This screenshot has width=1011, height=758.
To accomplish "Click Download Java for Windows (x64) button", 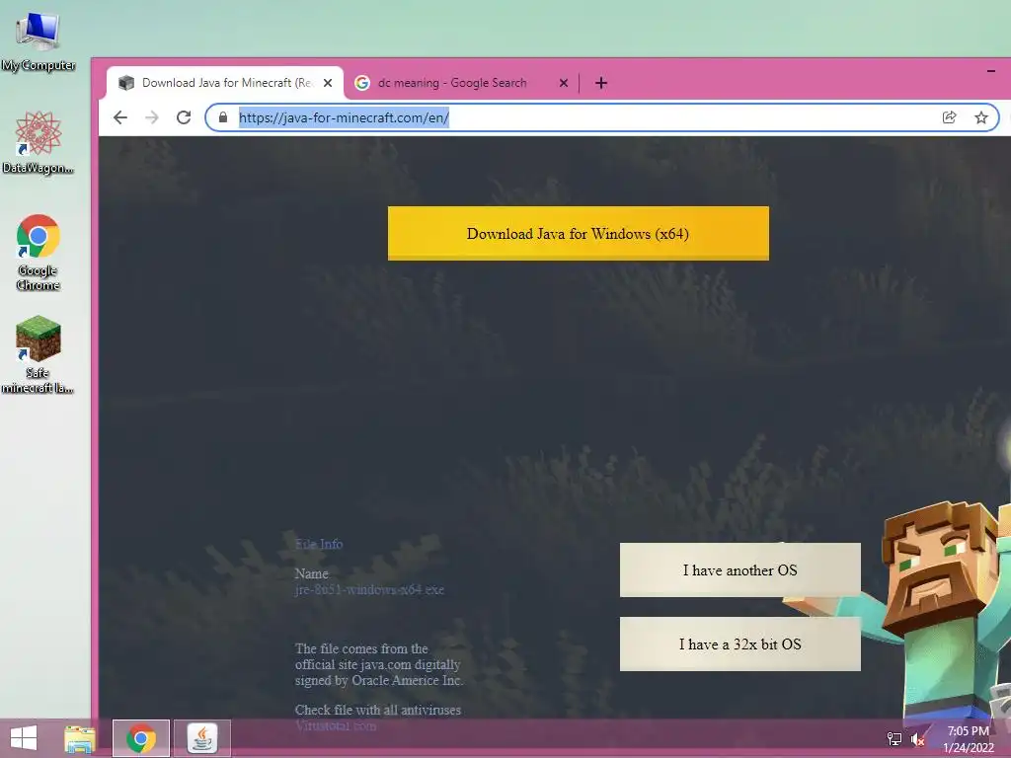I will (x=579, y=233).
